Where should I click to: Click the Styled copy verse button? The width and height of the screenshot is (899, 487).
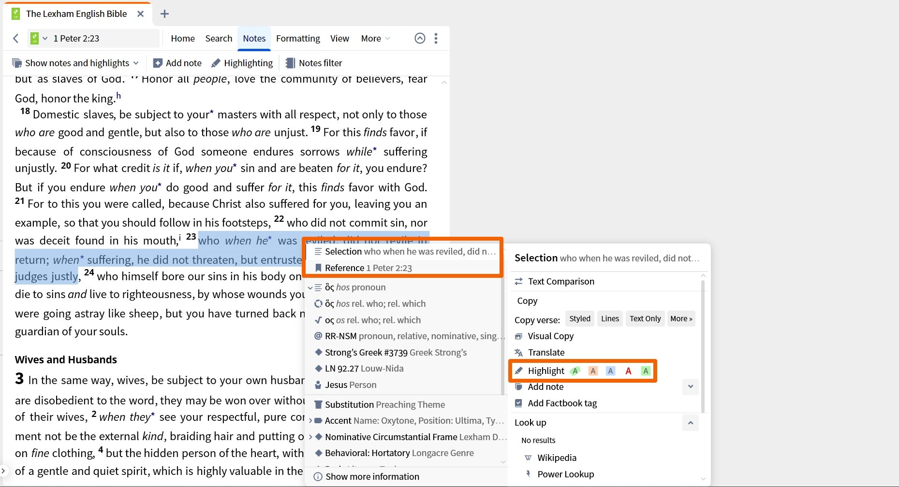pos(580,318)
